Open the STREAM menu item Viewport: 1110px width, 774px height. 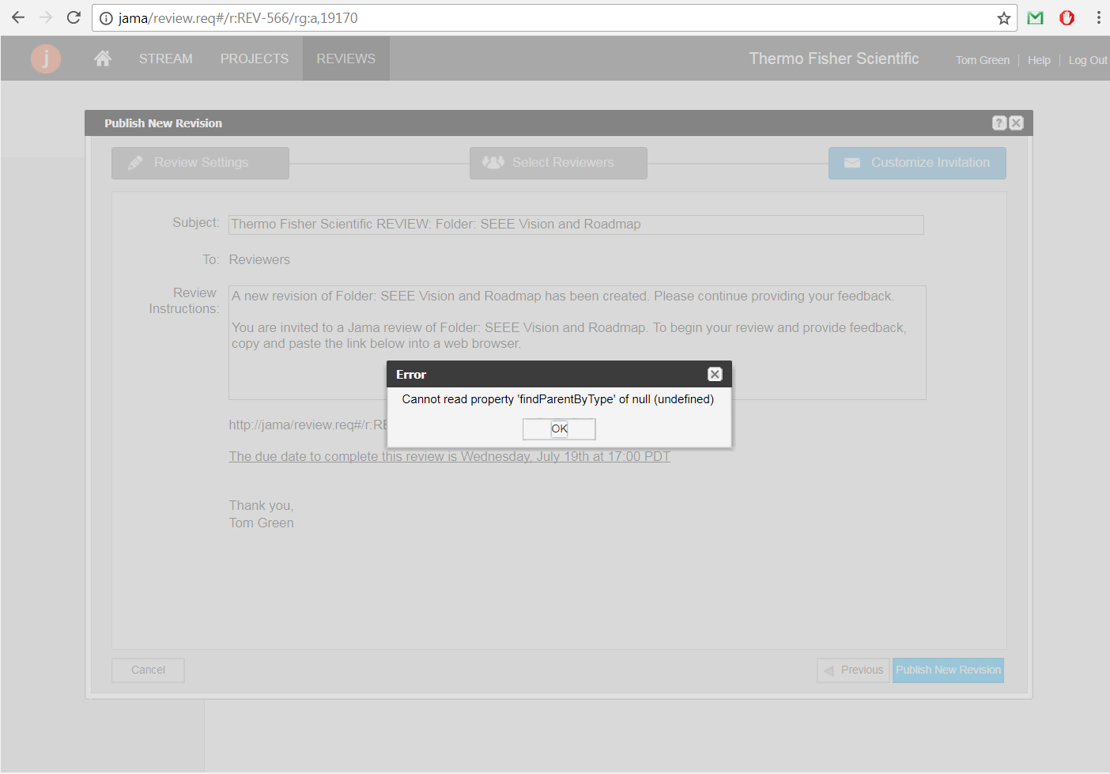pos(166,59)
